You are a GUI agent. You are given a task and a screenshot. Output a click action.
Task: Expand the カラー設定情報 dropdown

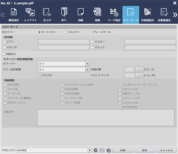[x=87, y=69]
